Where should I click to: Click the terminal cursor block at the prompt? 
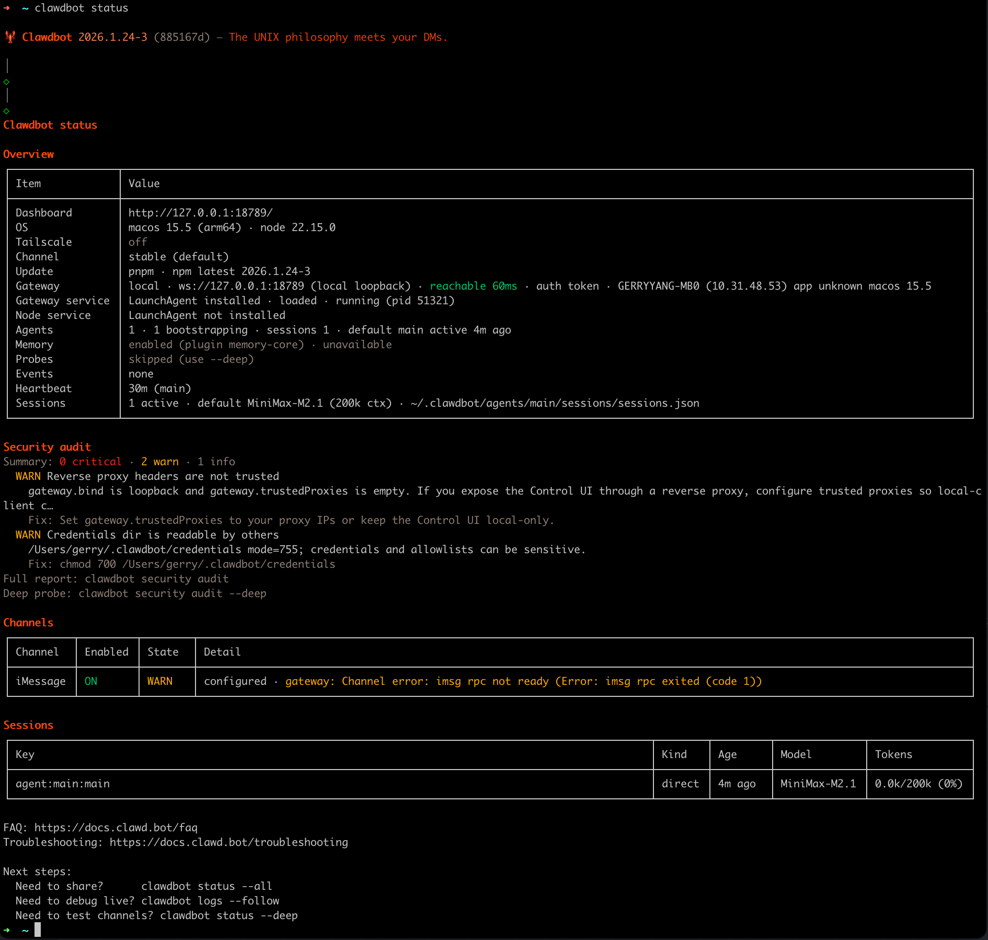tap(38, 930)
